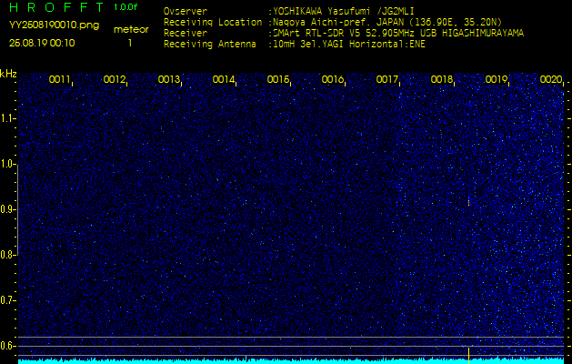Screen dimensions: 572x364
Task: Select the Nagoya Aichi-pref. JAPAN location text
Action: [x=337, y=22]
